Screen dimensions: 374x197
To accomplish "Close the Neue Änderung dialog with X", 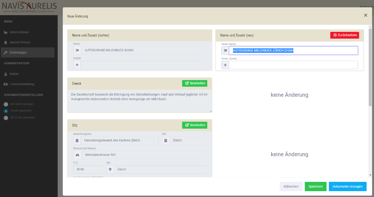I will pos(365,16).
